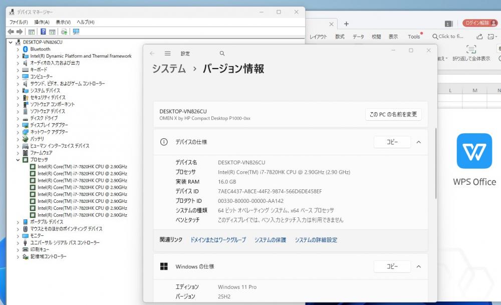Viewport: 501px width, 305px height.
Task: Click the システム breadcrumb in Settings
Action: [169, 69]
